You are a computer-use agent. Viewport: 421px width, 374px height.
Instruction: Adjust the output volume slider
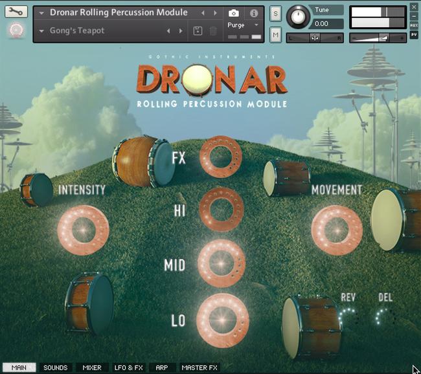[378, 38]
